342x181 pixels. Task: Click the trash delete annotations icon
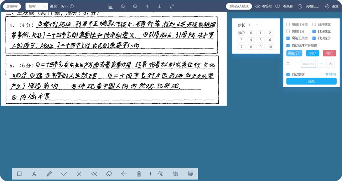(139, 174)
